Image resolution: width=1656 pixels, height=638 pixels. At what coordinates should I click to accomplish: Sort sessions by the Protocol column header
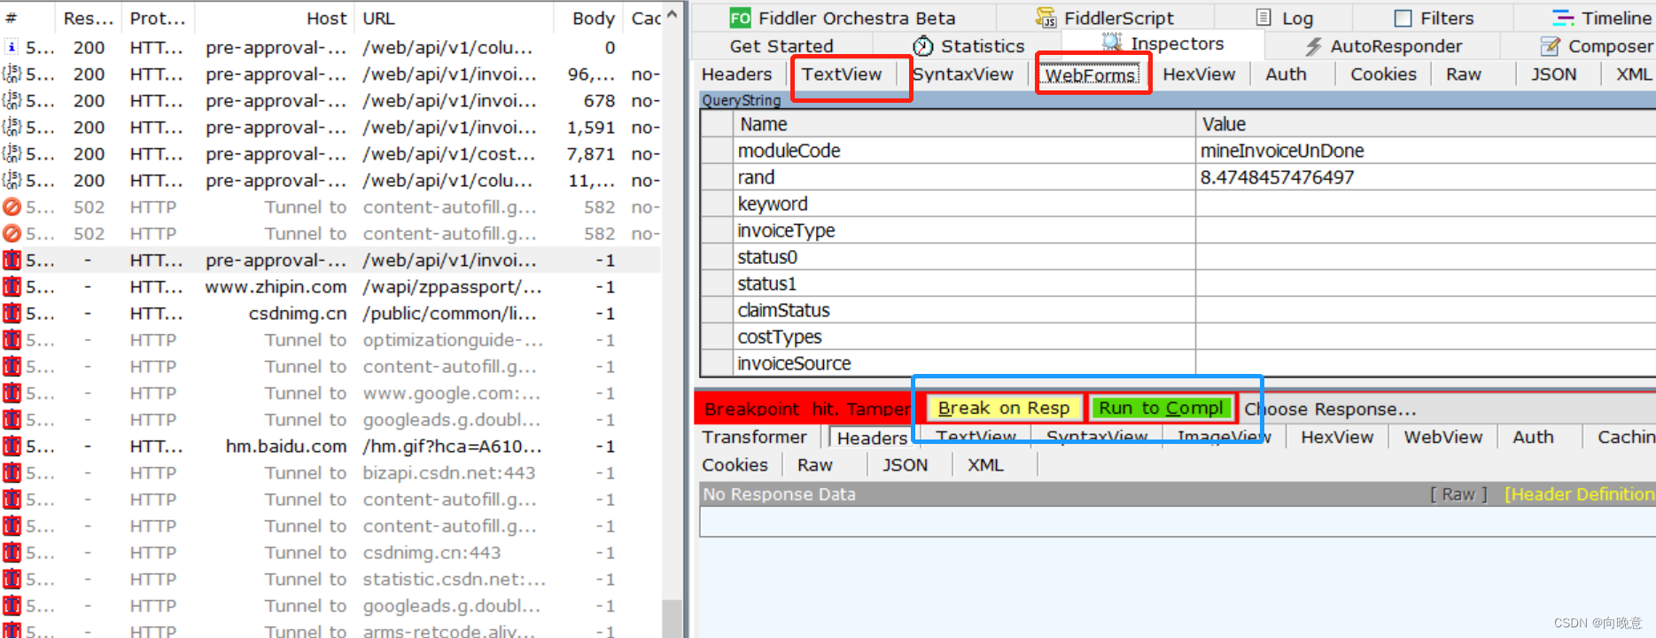158,18
